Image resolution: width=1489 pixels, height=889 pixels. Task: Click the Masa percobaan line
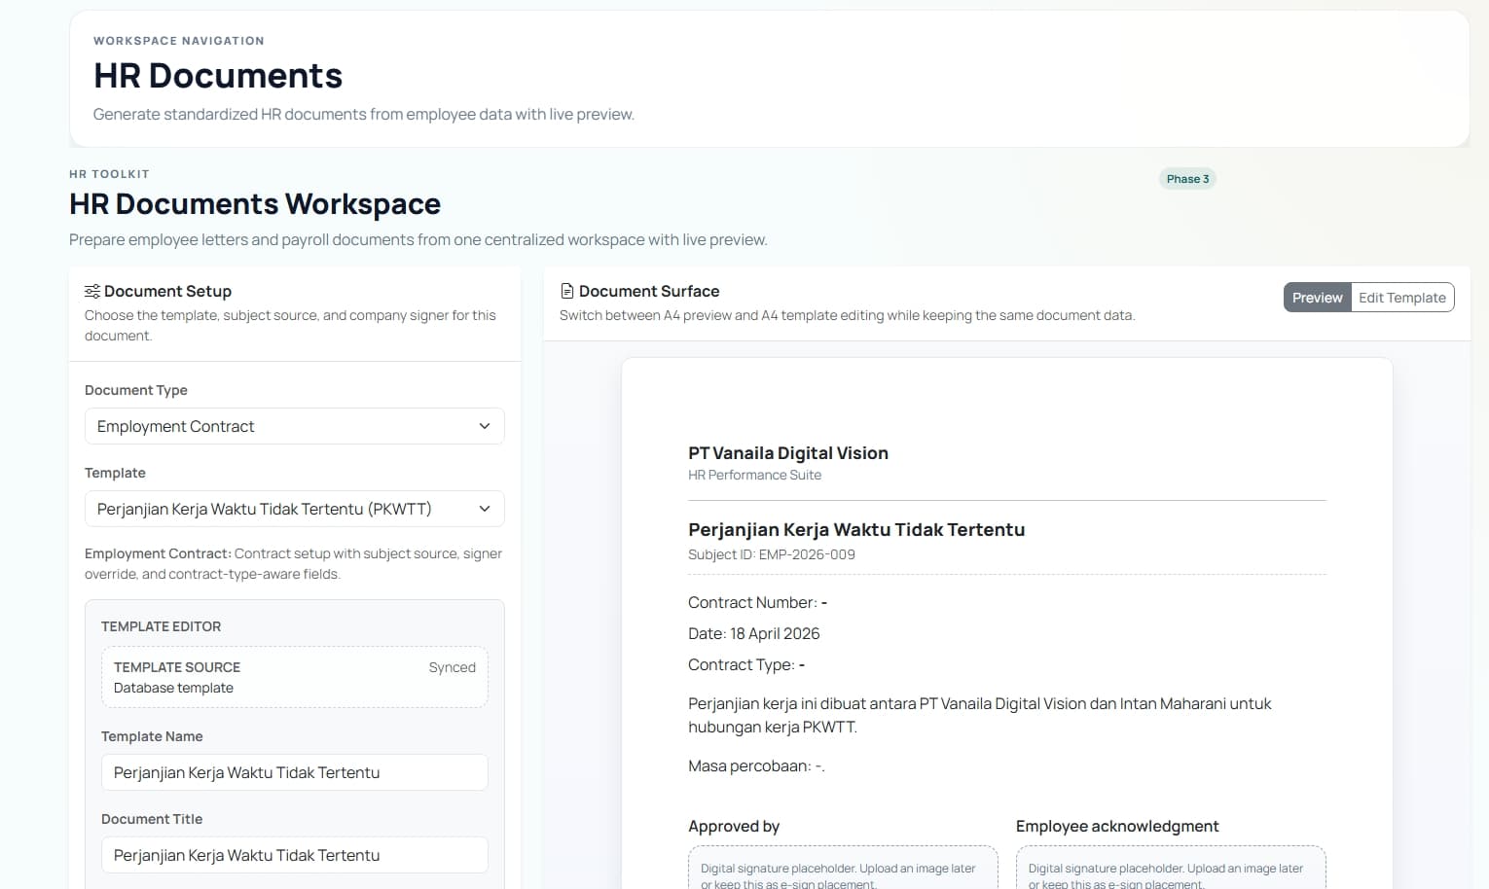point(756,766)
